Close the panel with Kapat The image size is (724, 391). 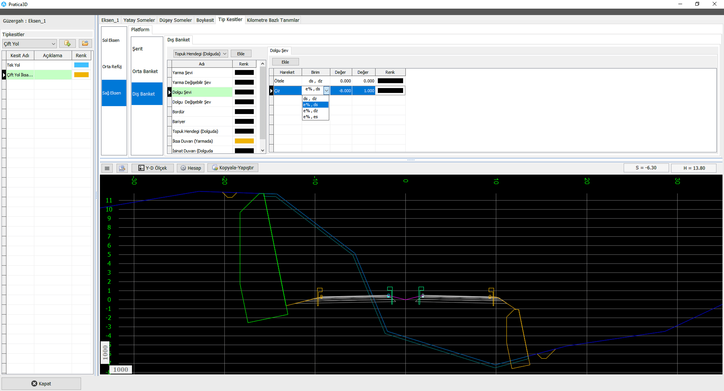[41, 383]
